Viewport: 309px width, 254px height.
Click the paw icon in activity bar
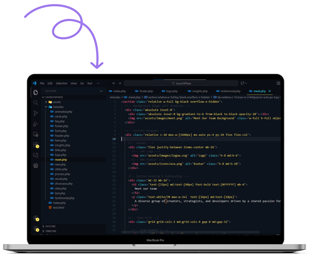(x=36, y=165)
